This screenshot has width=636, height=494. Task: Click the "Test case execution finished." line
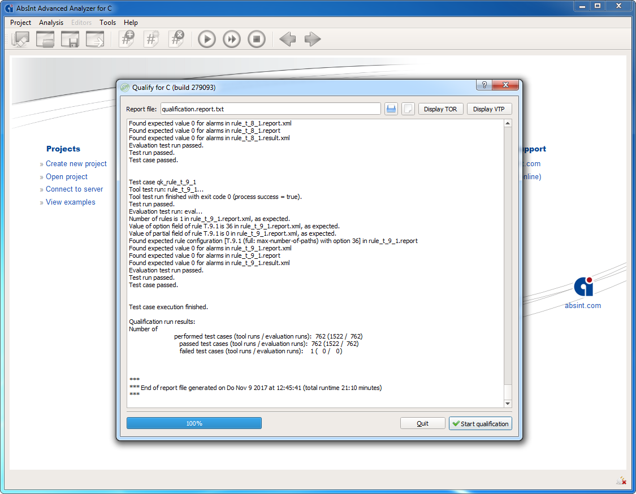(x=168, y=307)
